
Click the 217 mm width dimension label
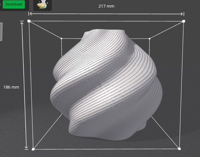106,6
